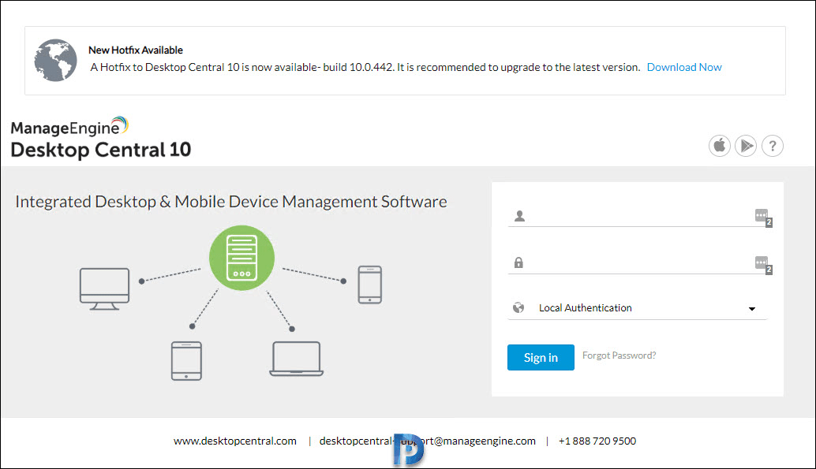Open help via the question mark icon

pyautogui.click(x=773, y=146)
